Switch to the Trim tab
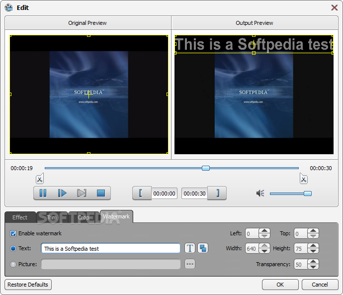This screenshot has width=343, height=295. [x=52, y=217]
